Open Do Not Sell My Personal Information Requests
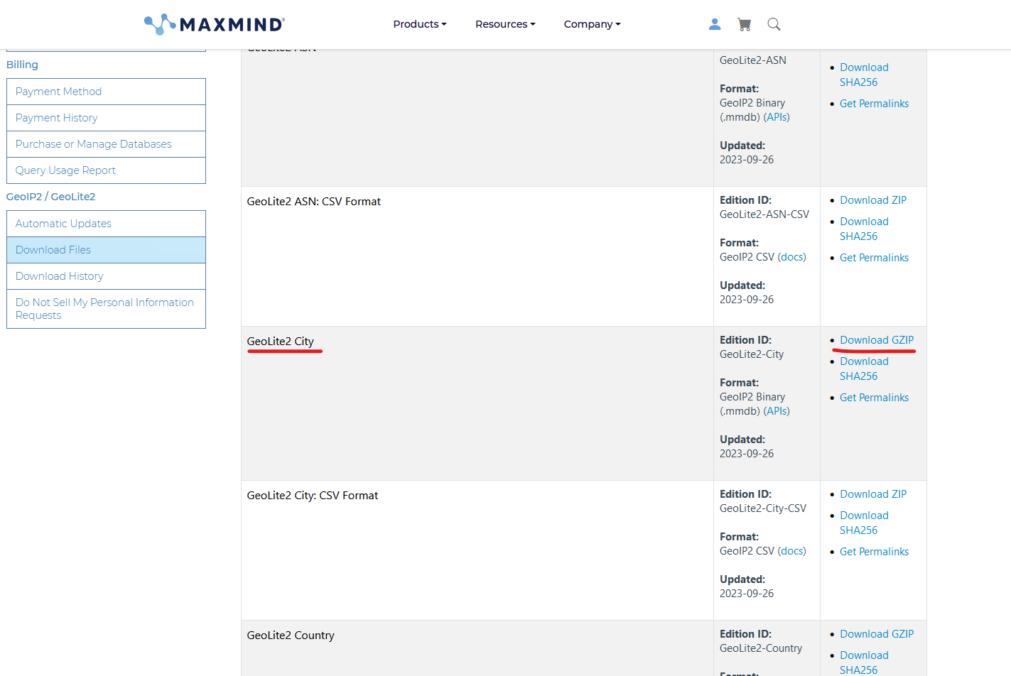The height and width of the screenshot is (676, 1011). click(104, 309)
